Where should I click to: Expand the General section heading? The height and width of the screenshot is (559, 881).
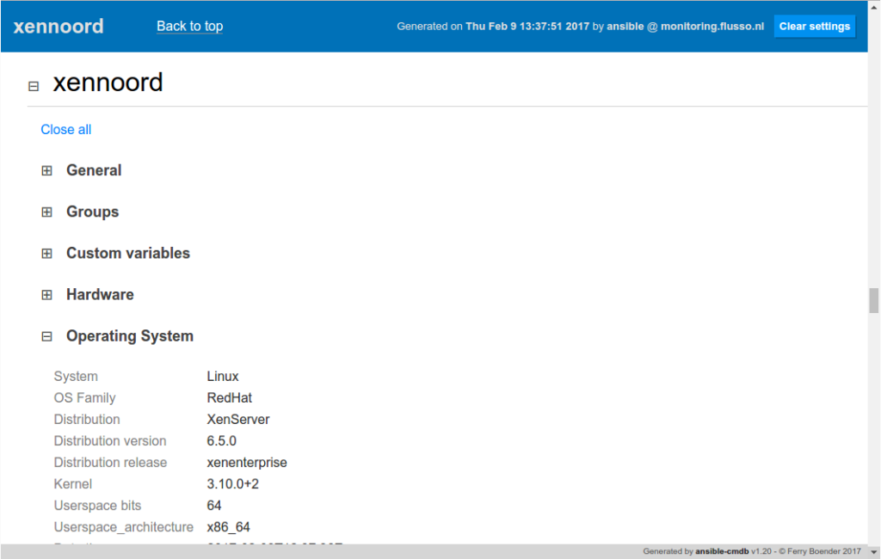point(94,170)
